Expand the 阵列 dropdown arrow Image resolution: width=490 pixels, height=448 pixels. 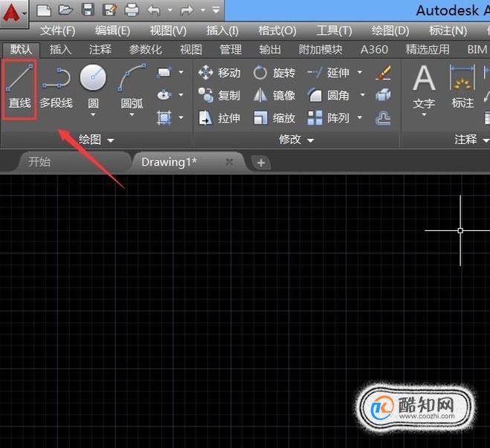coord(360,117)
